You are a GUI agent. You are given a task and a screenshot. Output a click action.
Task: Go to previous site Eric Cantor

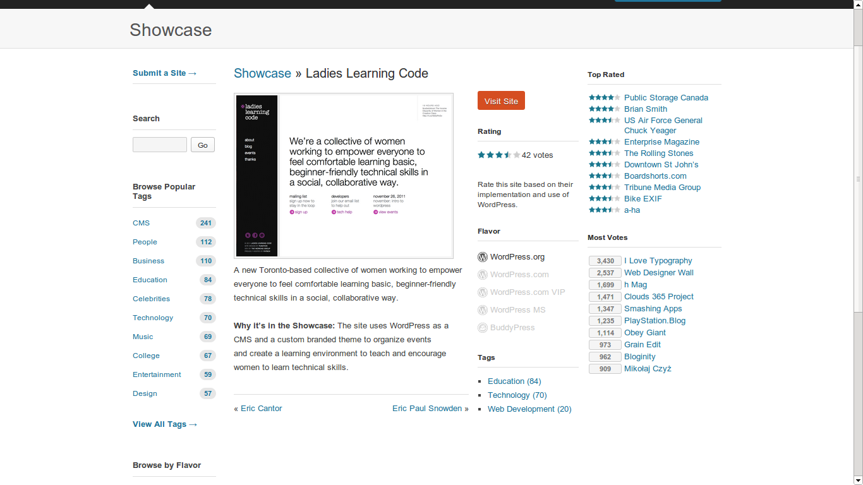click(261, 409)
